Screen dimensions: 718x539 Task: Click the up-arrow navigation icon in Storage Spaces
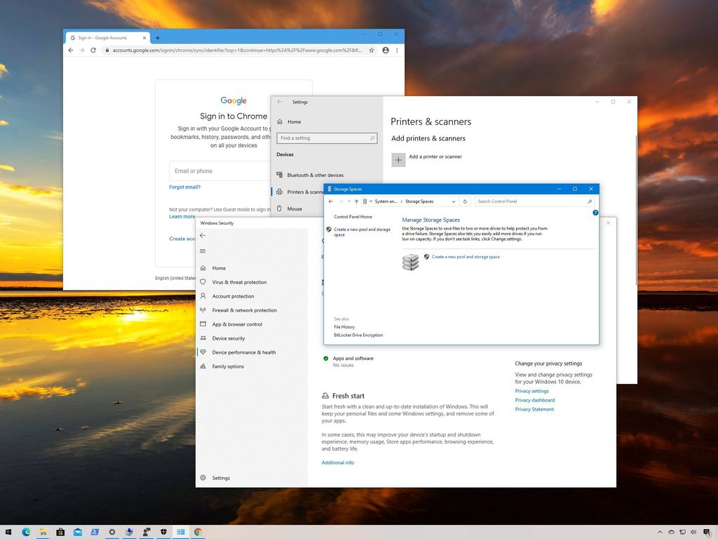(x=356, y=201)
